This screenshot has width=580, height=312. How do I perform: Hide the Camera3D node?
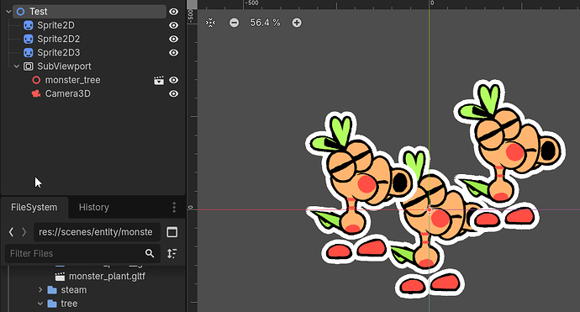[x=173, y=93]
